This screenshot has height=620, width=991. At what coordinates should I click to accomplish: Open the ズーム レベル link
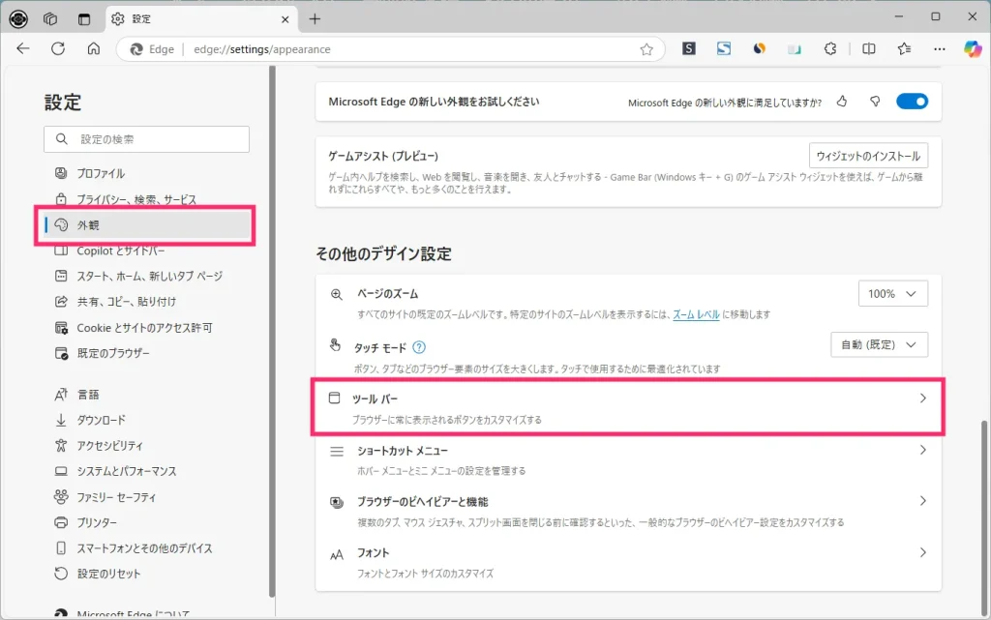(x=696, y=314)
